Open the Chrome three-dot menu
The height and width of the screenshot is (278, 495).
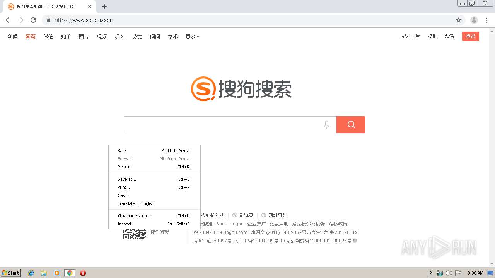click(486, 20)
